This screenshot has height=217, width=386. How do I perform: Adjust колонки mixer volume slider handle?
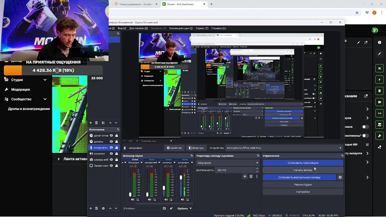click(x=164, y=188)
